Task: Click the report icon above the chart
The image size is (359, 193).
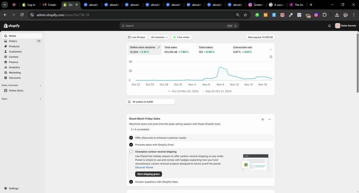Action: pyautogui.click(x=271, y=57)
